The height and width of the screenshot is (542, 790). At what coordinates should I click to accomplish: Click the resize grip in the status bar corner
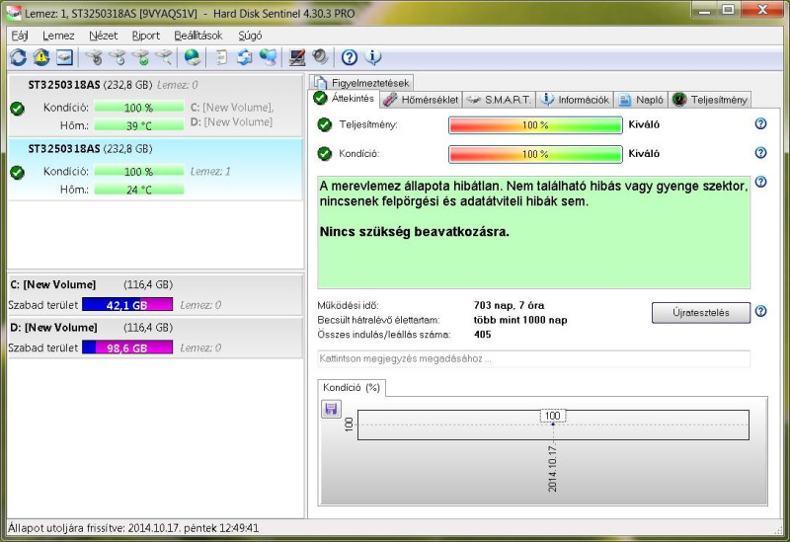tap(779, 529)
